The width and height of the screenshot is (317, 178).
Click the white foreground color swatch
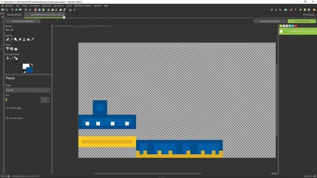(25, 66)
